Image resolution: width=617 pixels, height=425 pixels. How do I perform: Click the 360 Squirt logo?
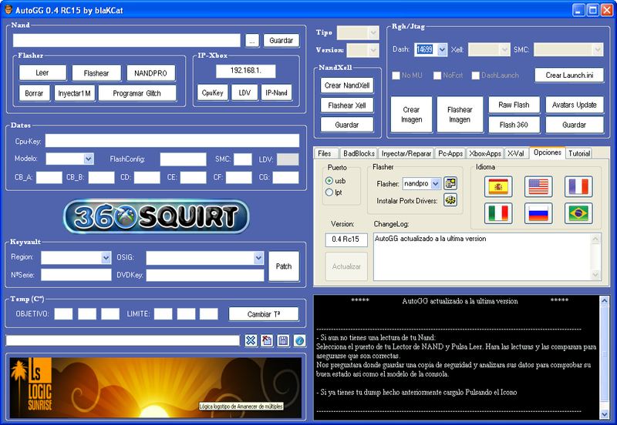(157, 216)
